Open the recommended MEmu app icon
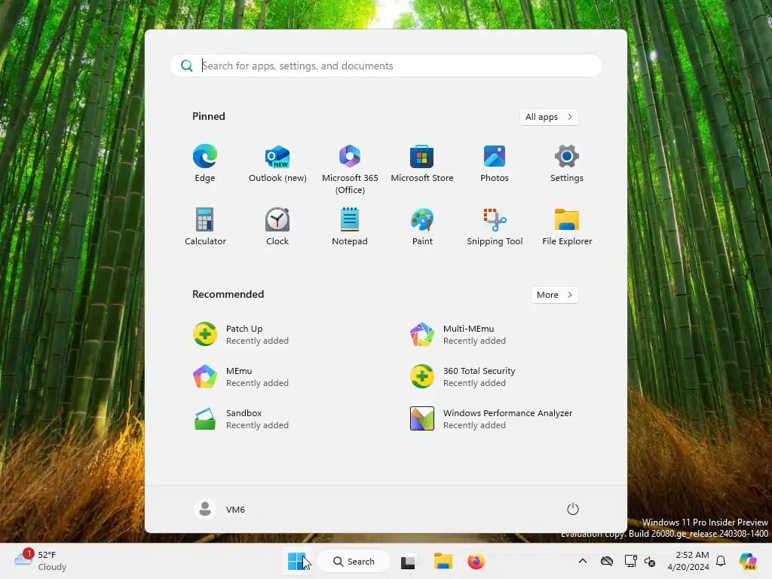772x579 pixels. [x=205, y=377]
